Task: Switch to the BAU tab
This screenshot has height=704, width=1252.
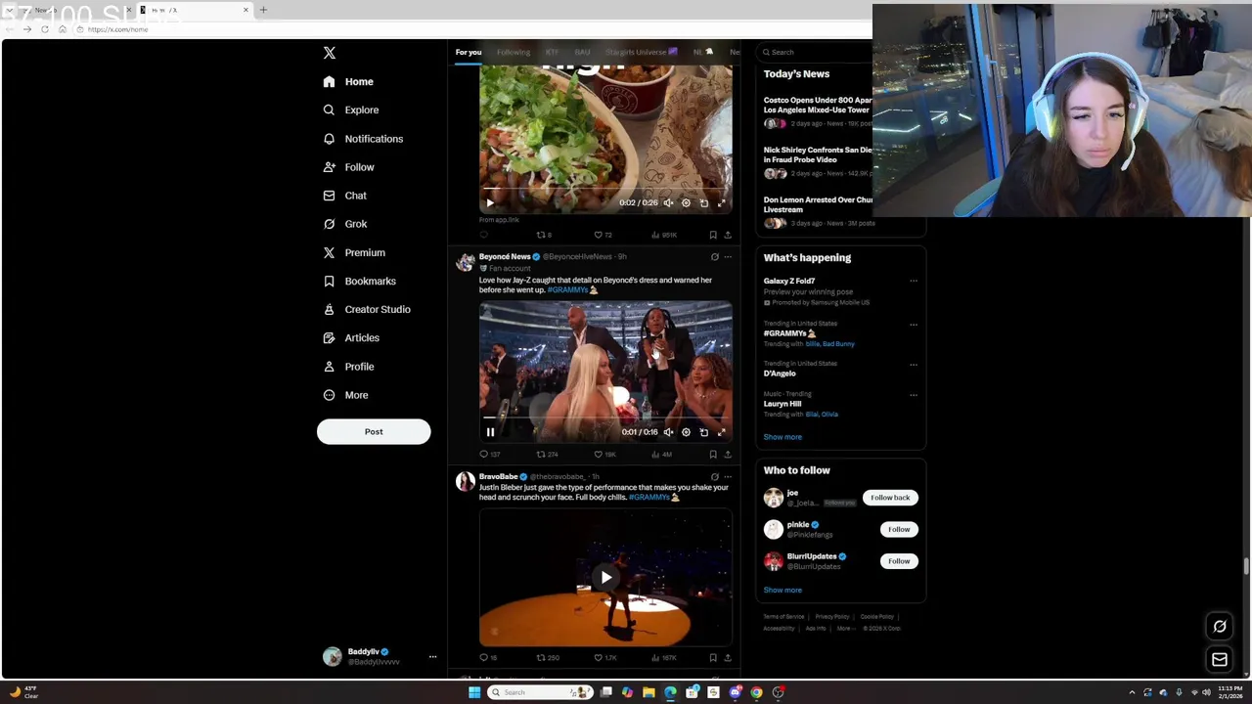Action: tap(582, 52)
